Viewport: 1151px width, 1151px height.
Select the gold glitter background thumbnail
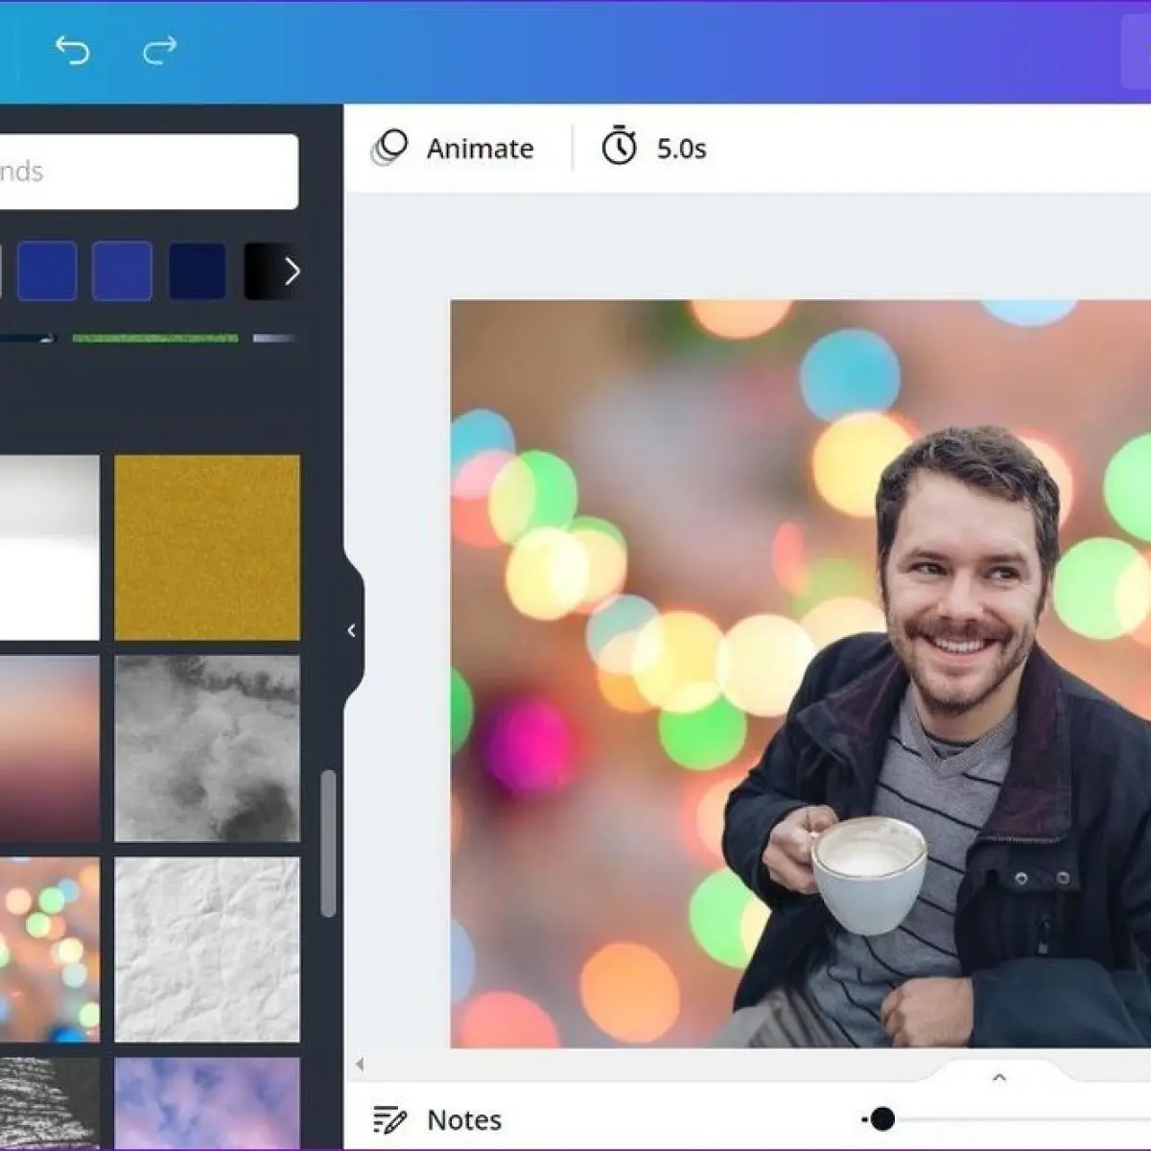click(207, 548)
